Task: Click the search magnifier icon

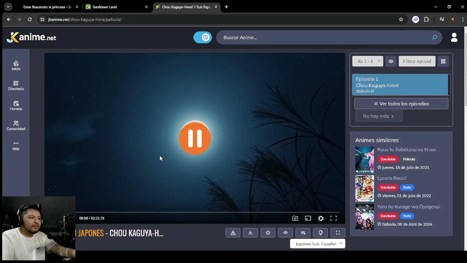Action: (435, 37)
